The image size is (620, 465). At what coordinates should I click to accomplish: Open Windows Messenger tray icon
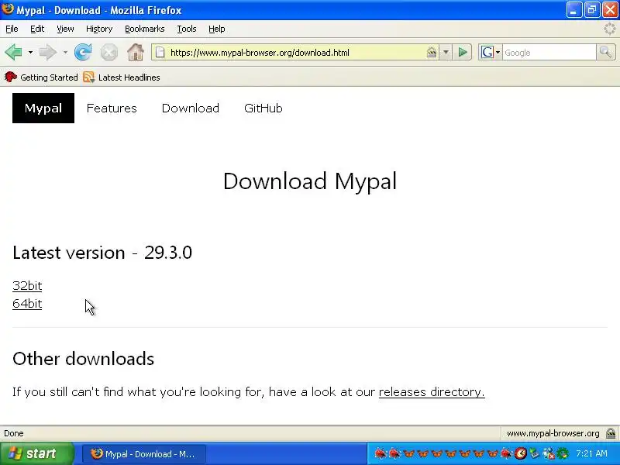pyautogui.click(x=549, y=453)
